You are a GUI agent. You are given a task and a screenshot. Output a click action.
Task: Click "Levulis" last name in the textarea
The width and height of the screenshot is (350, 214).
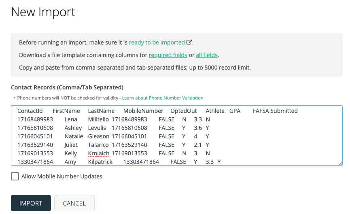[98, 128]
